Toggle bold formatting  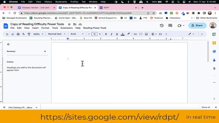point(106,34)
